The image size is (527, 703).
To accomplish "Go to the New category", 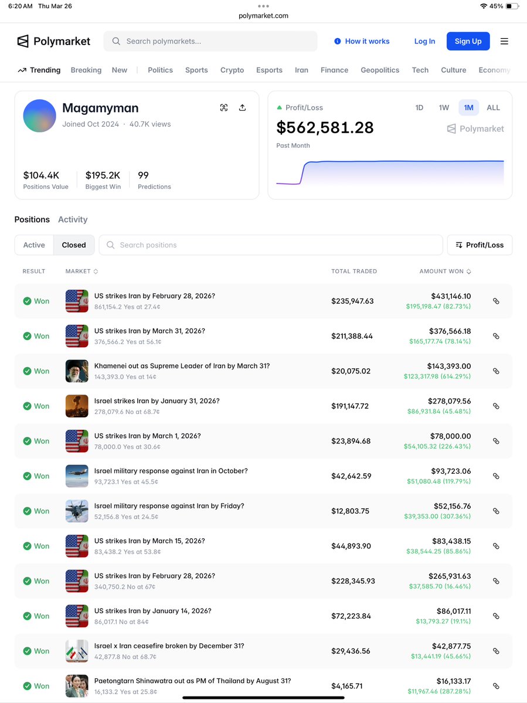I will (x=120, y=70).
